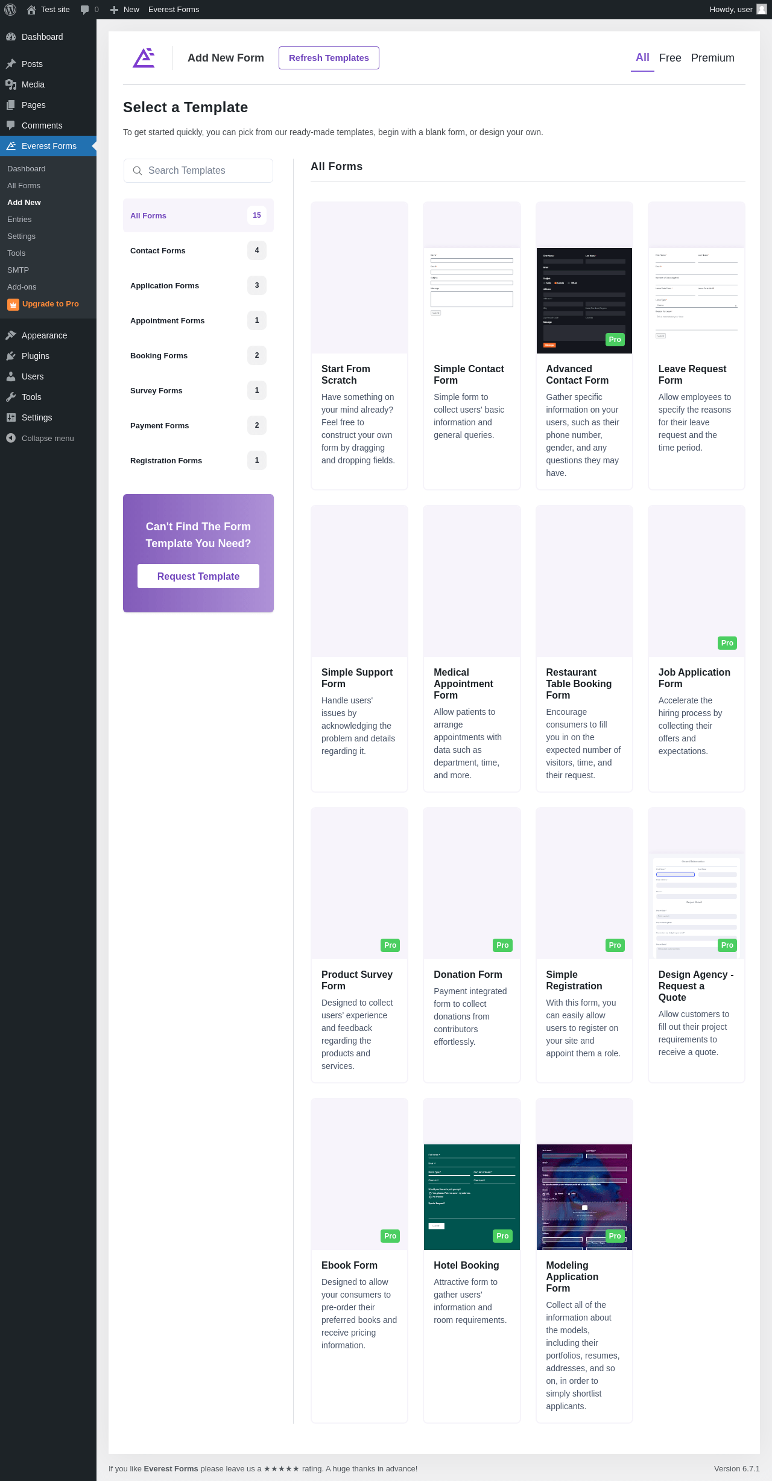Open the Add-ons submenu link

point(22,287)
